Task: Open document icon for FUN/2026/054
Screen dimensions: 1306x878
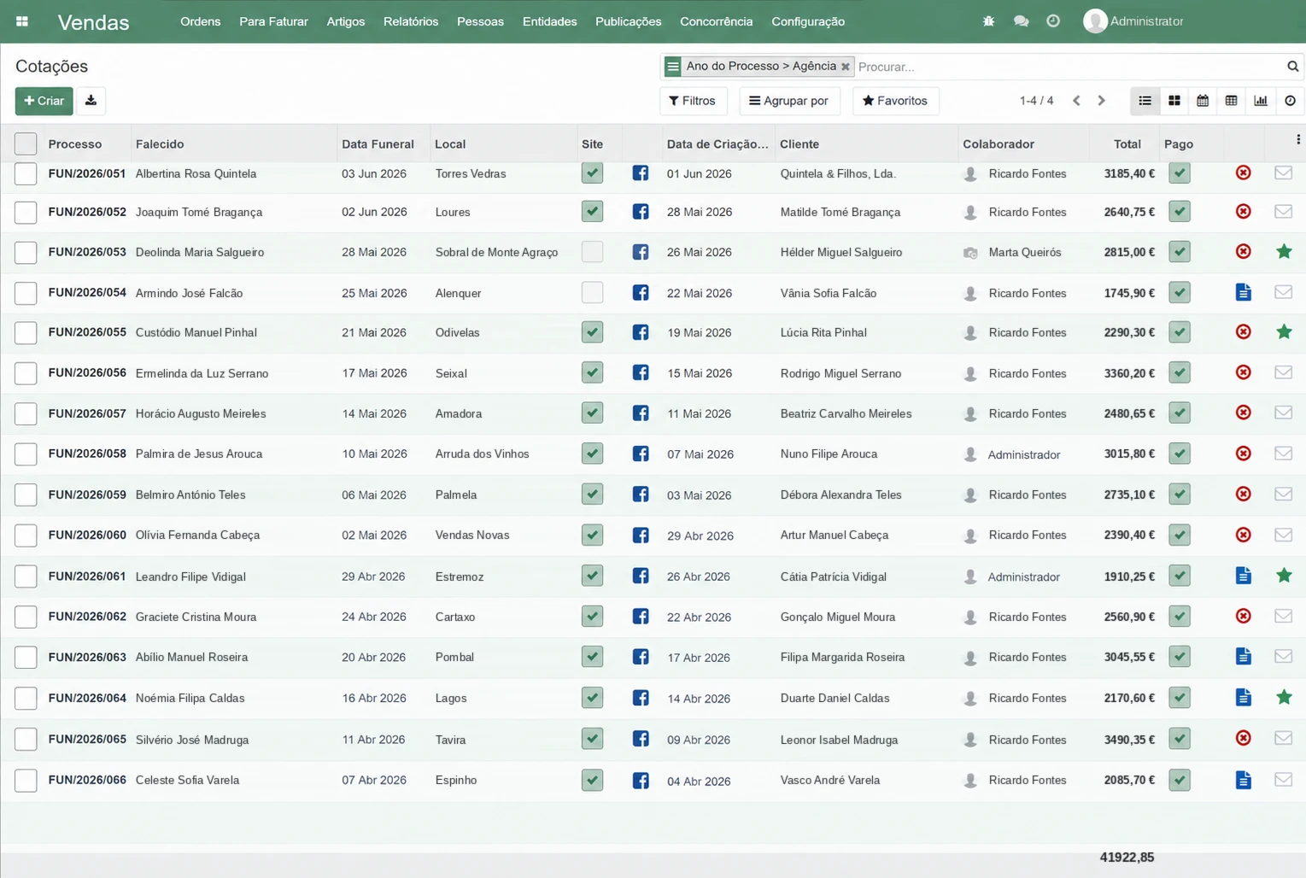Action: 1244,293
